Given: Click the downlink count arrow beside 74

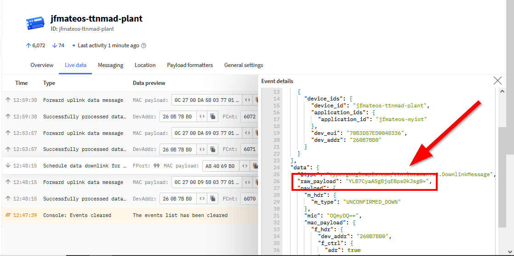Looking at the screenshot, I should pyautogui.click(x=54, y=45).
